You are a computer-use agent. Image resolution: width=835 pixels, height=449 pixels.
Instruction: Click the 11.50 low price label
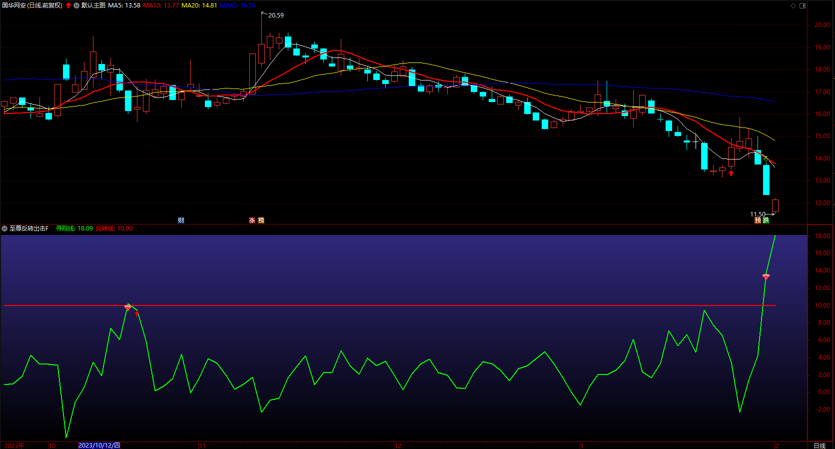pos(758,214)
